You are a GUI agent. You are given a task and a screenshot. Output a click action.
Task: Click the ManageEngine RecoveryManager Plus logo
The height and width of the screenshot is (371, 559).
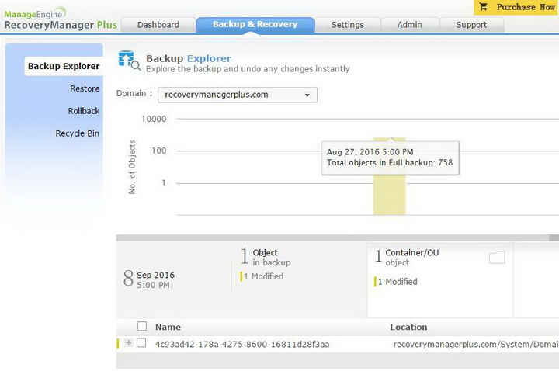pyautogui.click(x=61, y=19)
